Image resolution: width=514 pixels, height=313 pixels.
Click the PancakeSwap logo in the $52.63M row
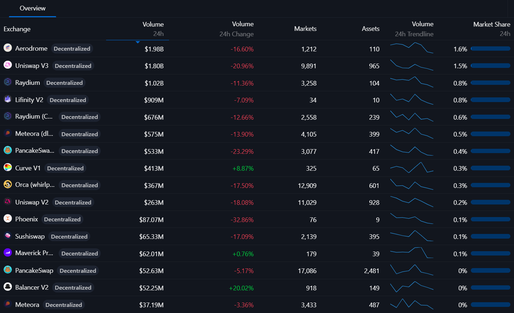pos(8,270)
